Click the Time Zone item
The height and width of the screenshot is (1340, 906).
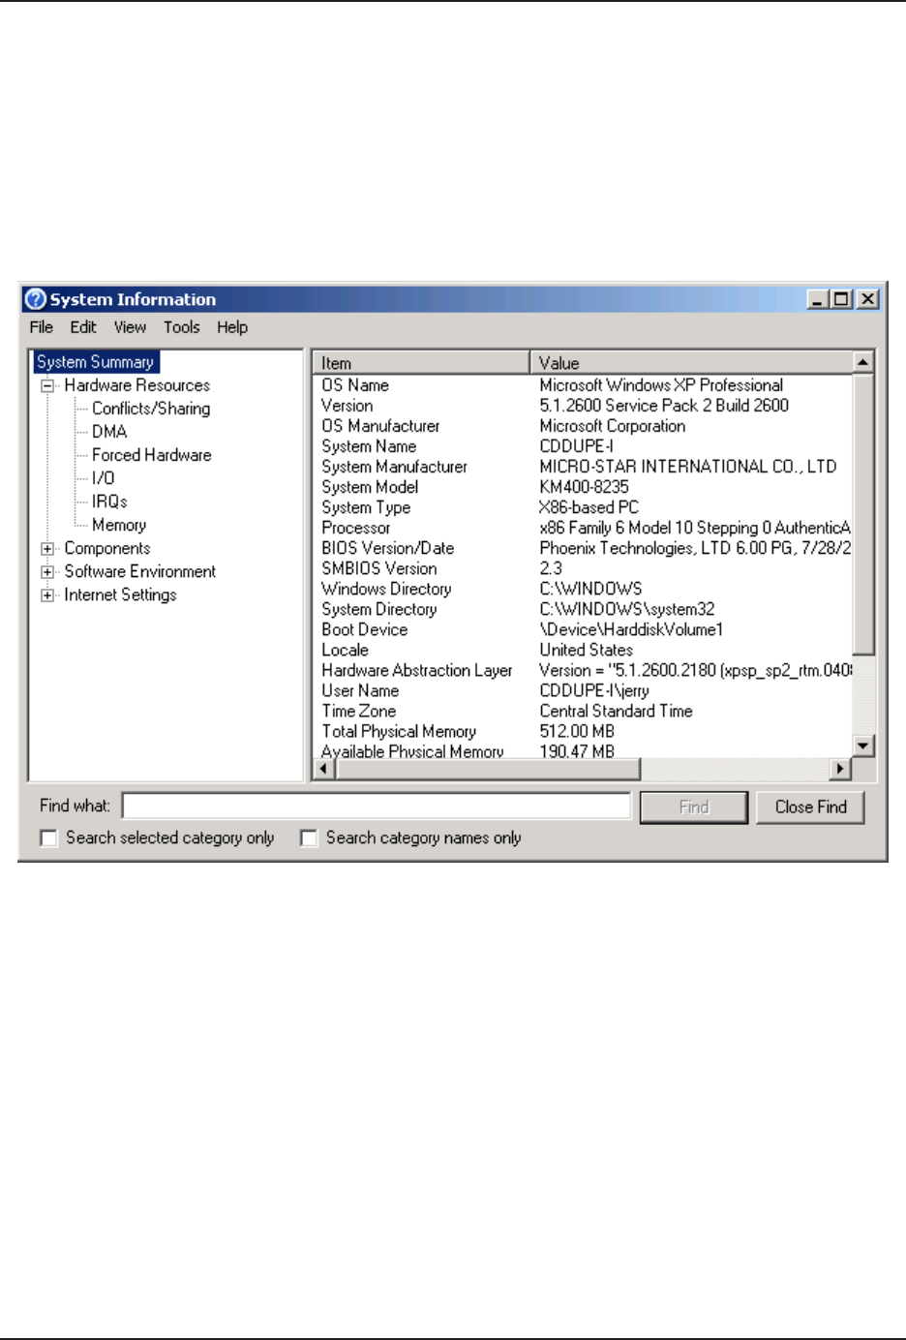pyautogui.click(x=359, y=711)
